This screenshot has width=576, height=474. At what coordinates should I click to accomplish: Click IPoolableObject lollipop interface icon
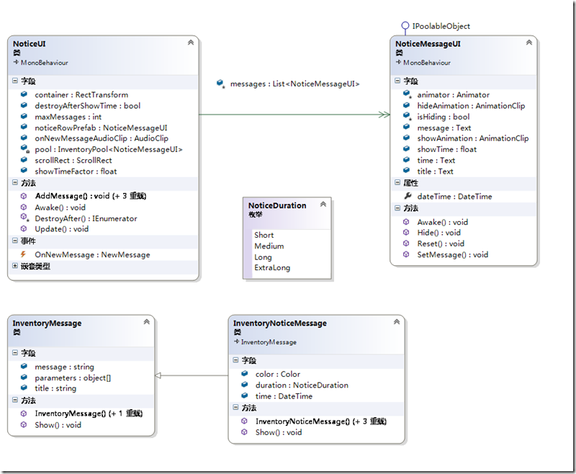404,26
